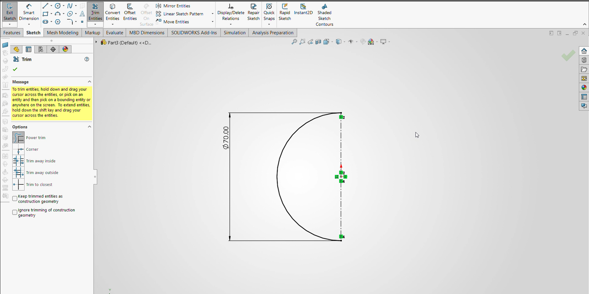Open Linear Sketch Pattern dropdown arrow

click(213, 14)
